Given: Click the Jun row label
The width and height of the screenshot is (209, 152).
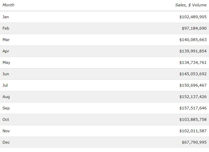Looking at the screenshot, I should pyautogui.click(x=6, y=74).
